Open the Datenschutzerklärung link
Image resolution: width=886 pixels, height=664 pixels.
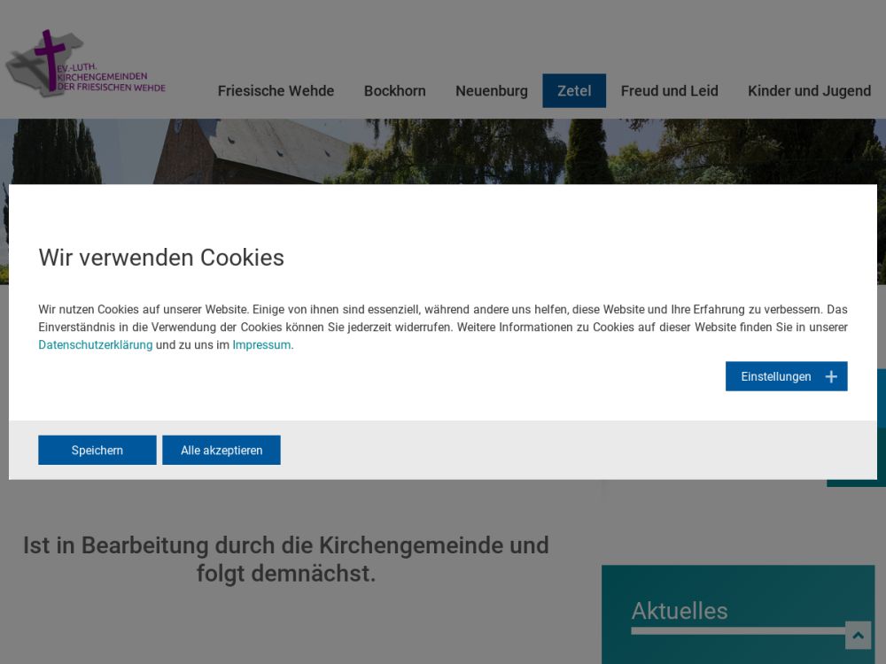(x=95, y=345)
